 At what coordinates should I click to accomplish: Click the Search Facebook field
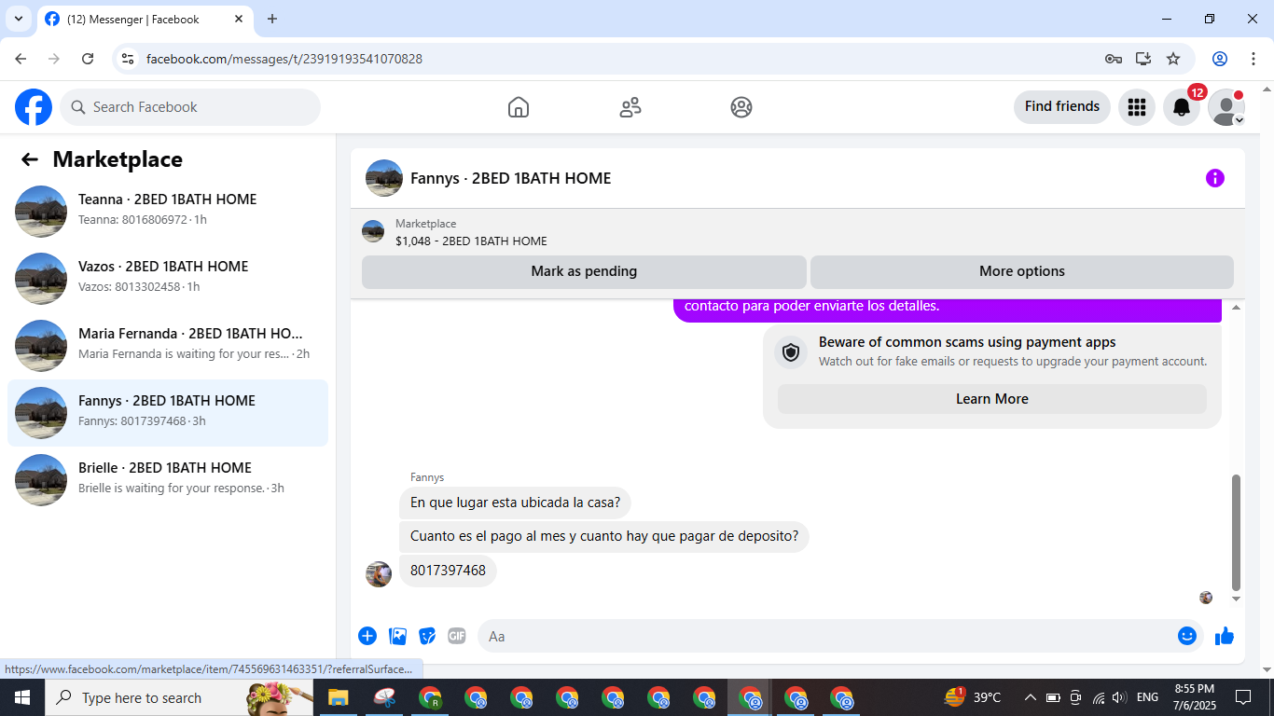[x=190, y=107]
